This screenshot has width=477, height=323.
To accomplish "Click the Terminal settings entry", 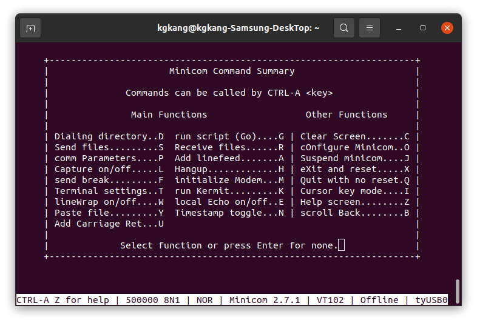I will pos(109,191).
